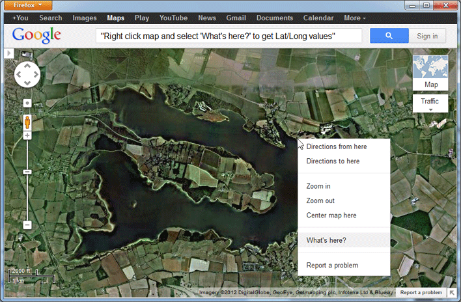Click the Sign in button
The width and height of the screenshot is (461, 302).
[427, 36]
